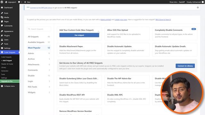The image size is (205, 115).
Task: Select the Disable snippet category
Action: [39, 76]
